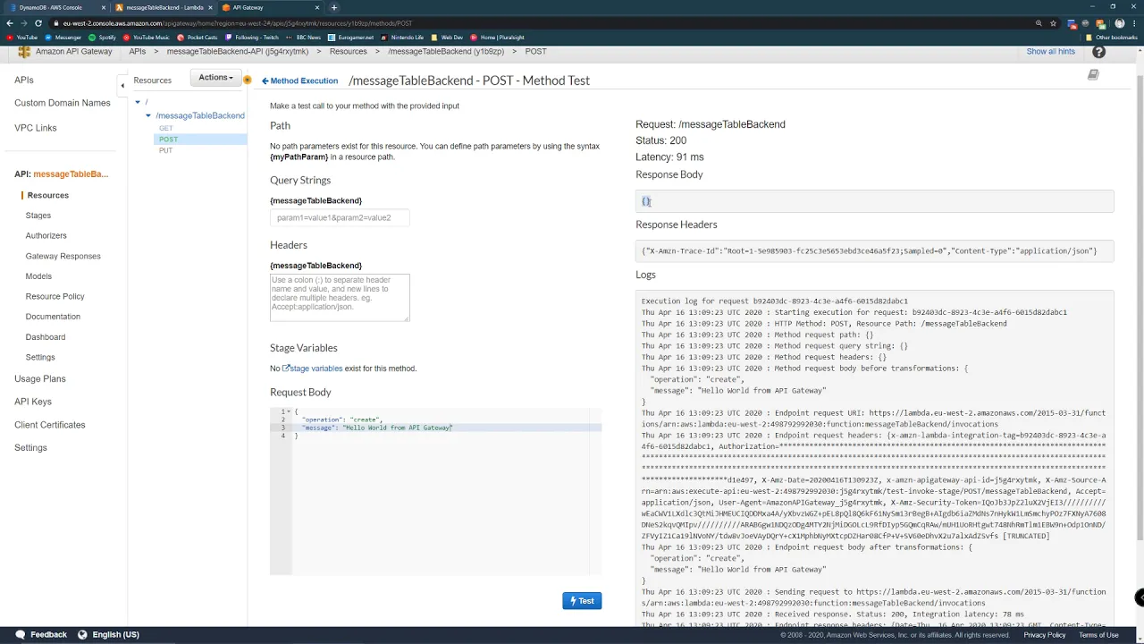Click into the Request Body code editor
The image size is (1144, 644).
coord(435,490)
